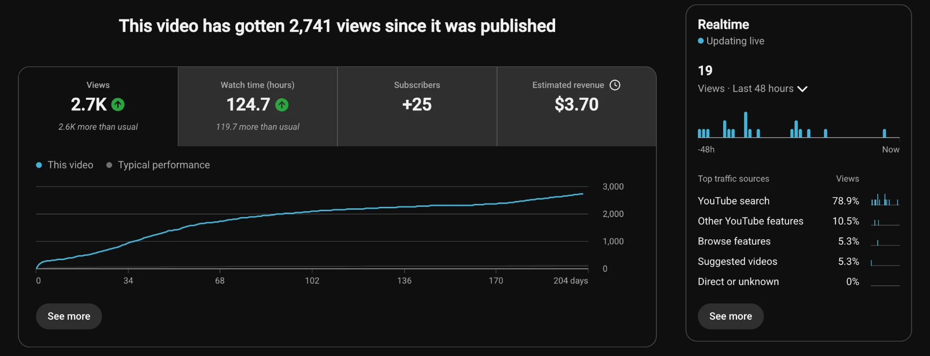Click the realtime 19 views count

[705, 71]
